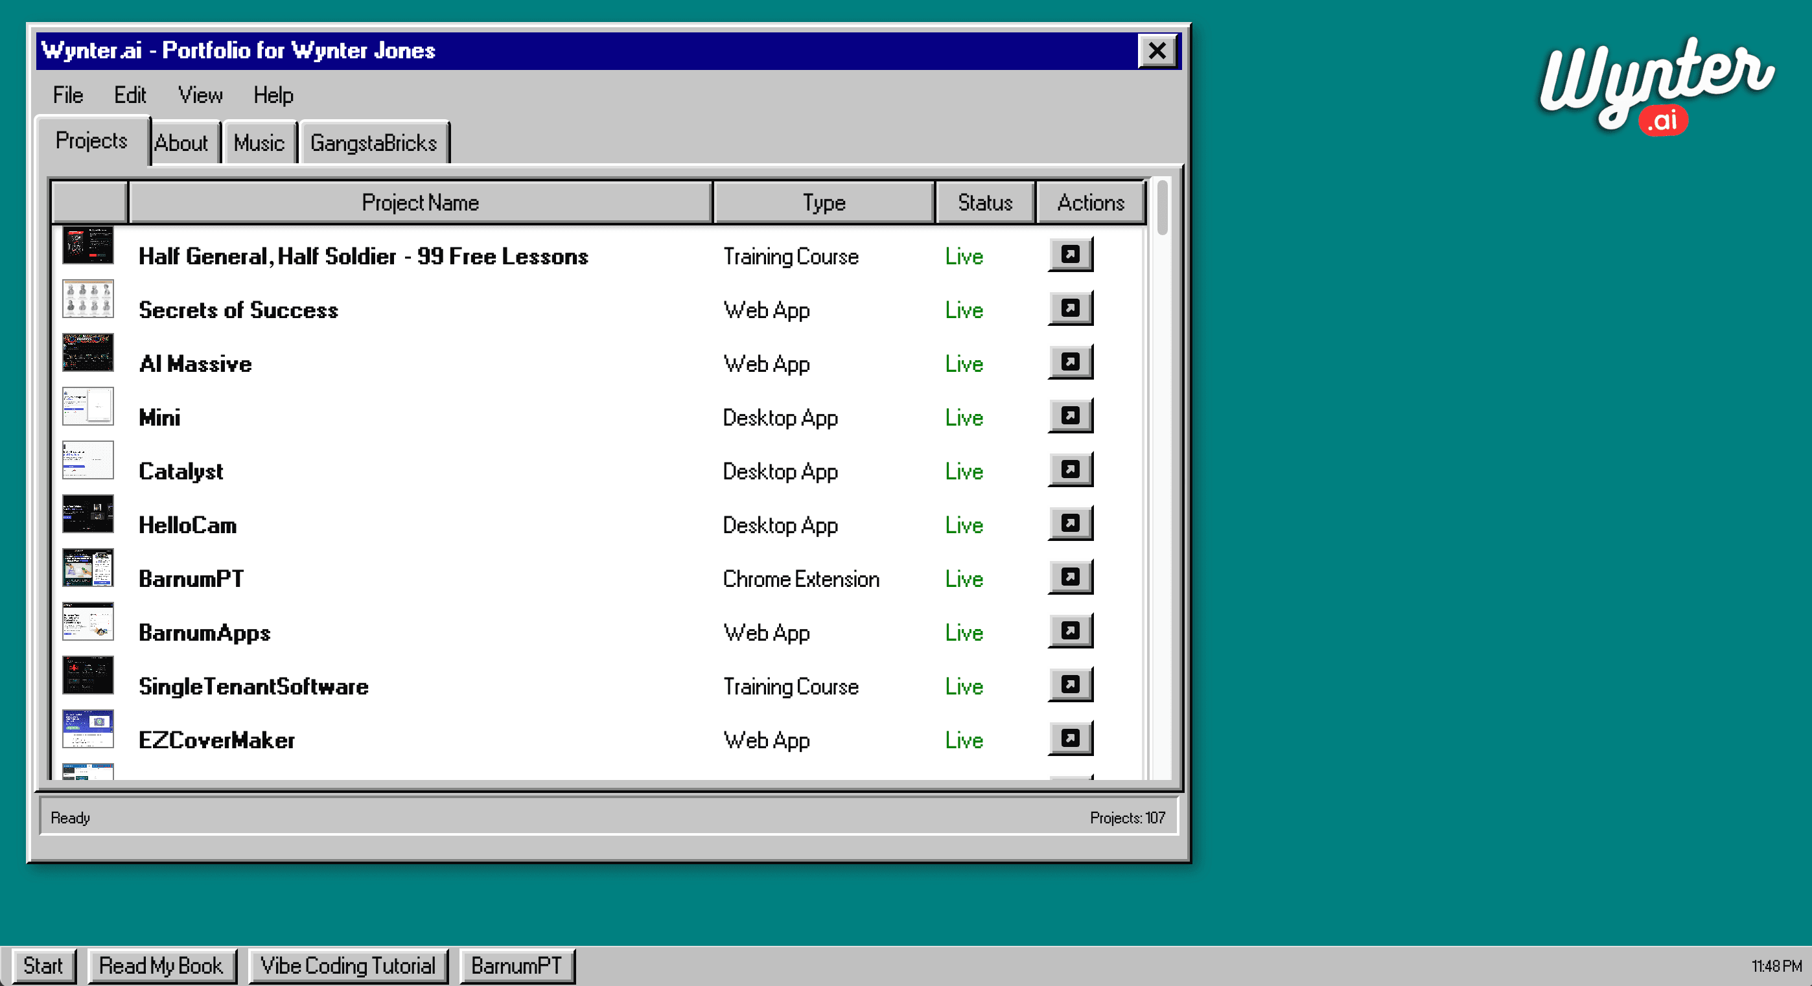This screenshot has height=986, width=1812.
Task: Click the 'Projects: 107' status bar count
Action: (1128, 818)
